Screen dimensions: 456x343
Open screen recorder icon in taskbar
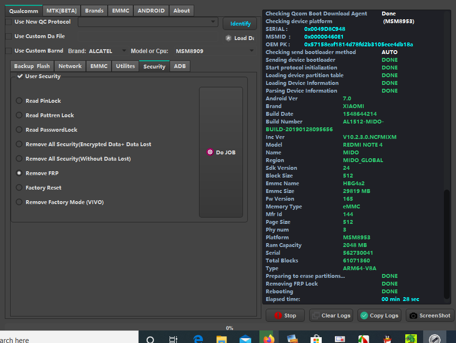(x=340, y=339)
